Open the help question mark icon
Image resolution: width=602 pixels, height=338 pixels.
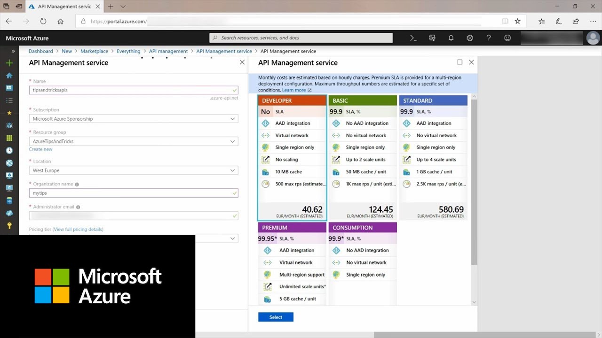coord(489,38)
